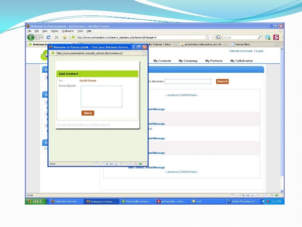Open the Tools menu
This screenshot has height=227, width=302.
(80, 31)
